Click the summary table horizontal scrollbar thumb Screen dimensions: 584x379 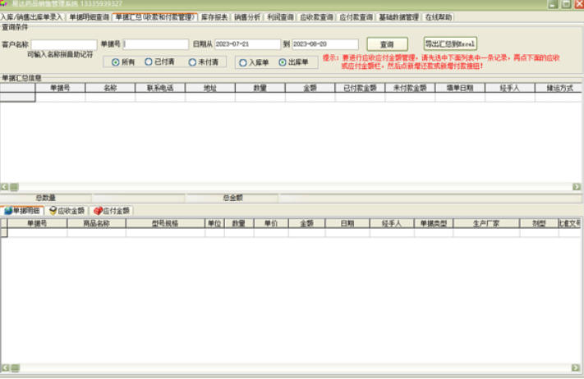click(x=14, y=187)
